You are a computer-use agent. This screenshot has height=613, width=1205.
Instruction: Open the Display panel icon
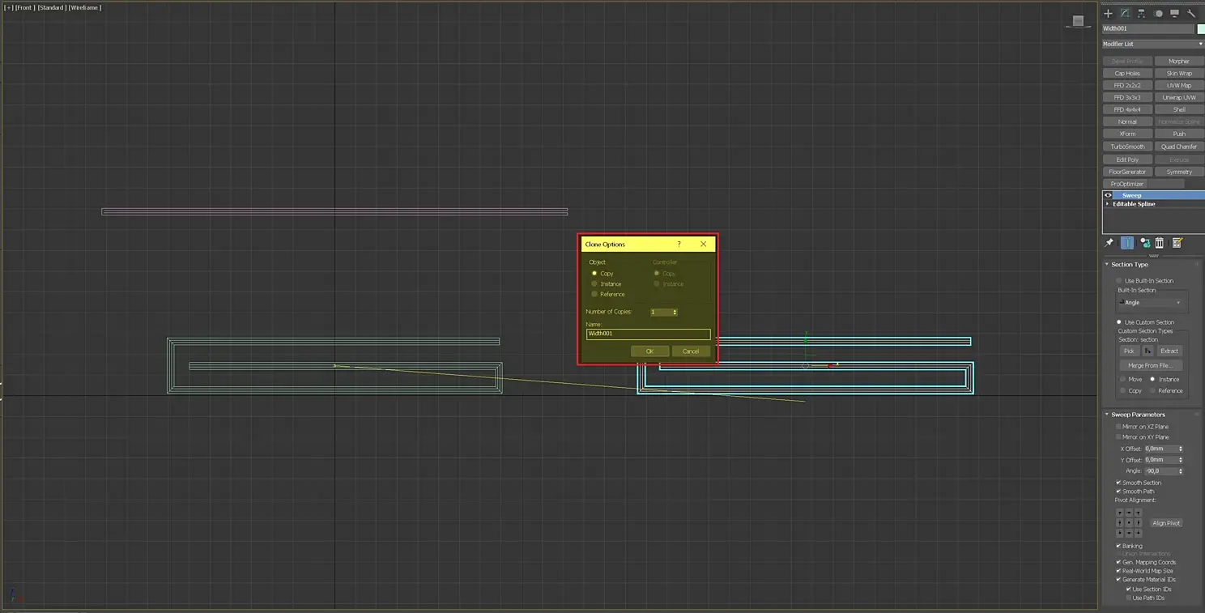click(1174, 14)
